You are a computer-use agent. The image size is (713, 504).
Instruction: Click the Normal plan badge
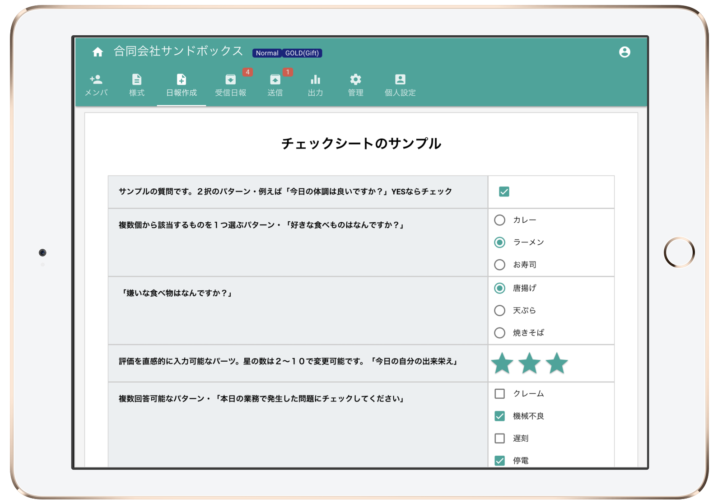click(267, 53)
